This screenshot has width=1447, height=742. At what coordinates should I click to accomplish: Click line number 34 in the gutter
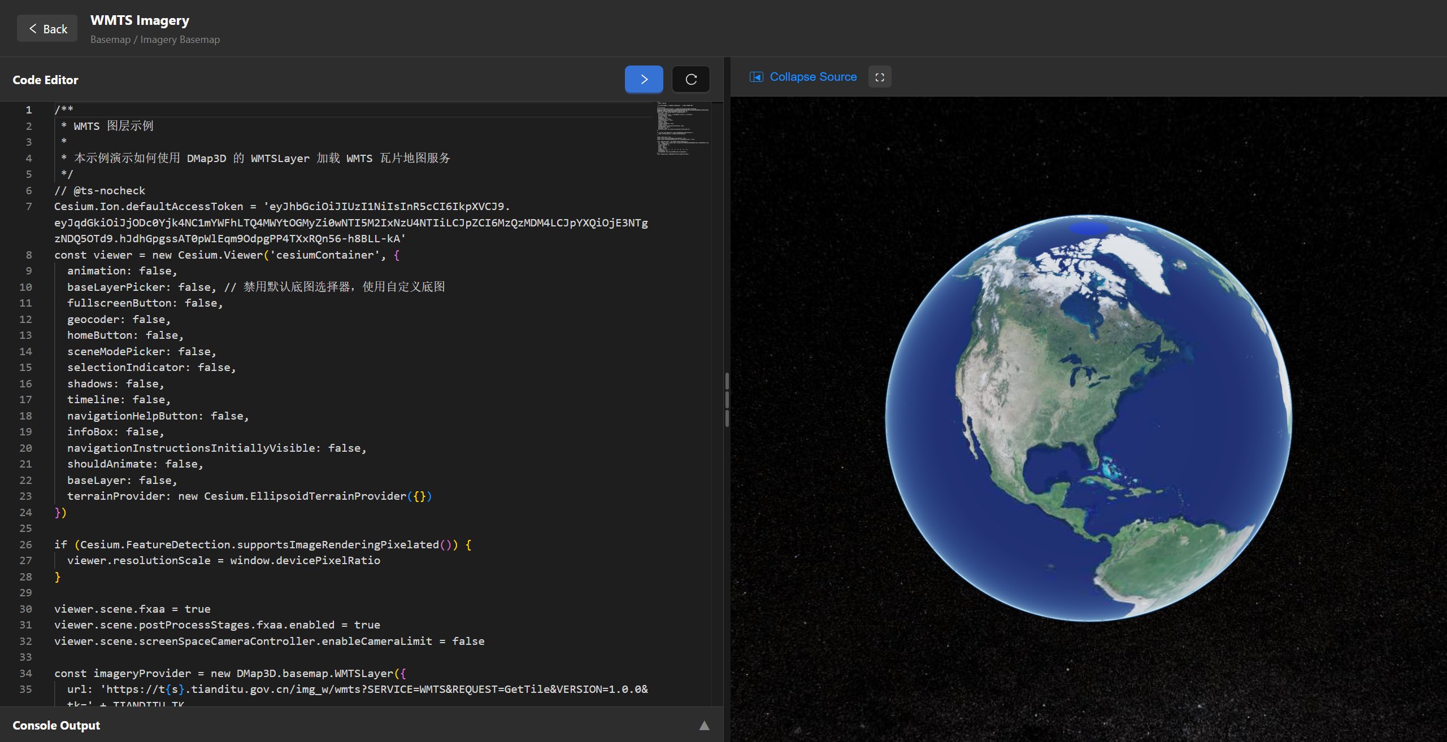[25, 673]
